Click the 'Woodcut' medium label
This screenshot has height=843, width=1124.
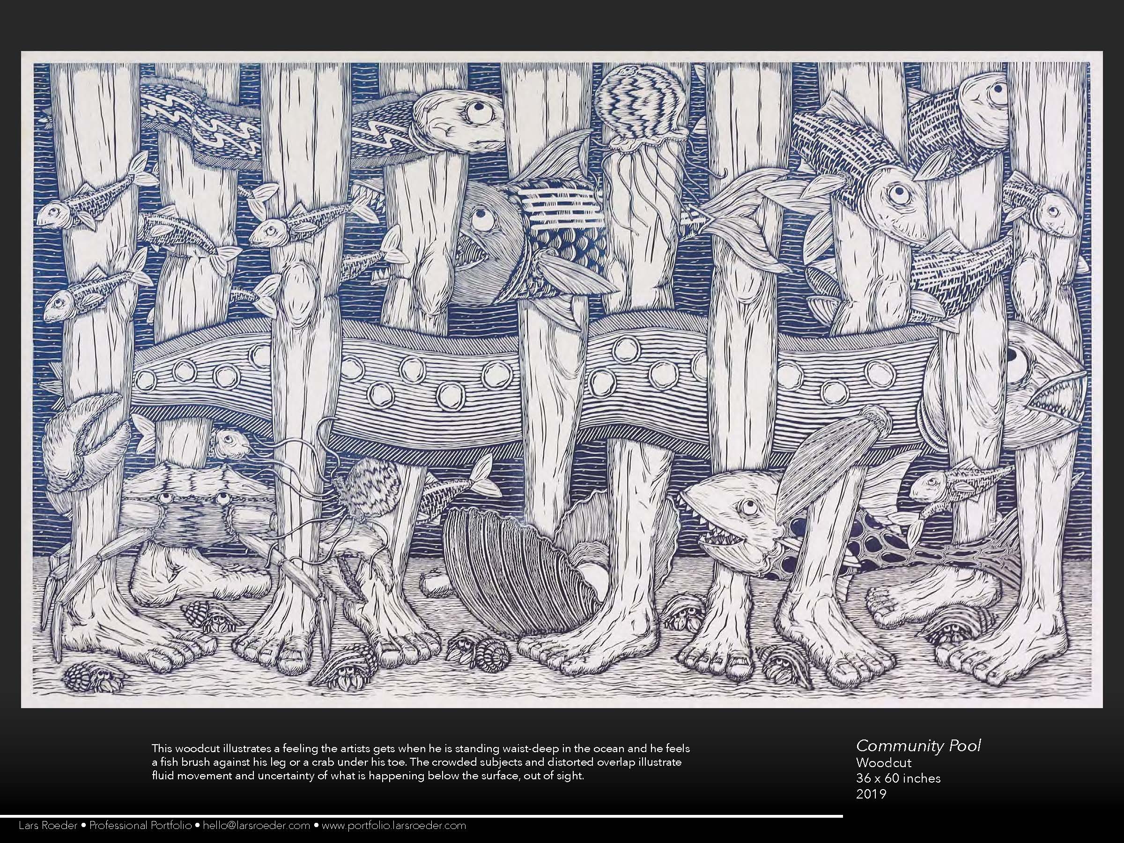884,763
